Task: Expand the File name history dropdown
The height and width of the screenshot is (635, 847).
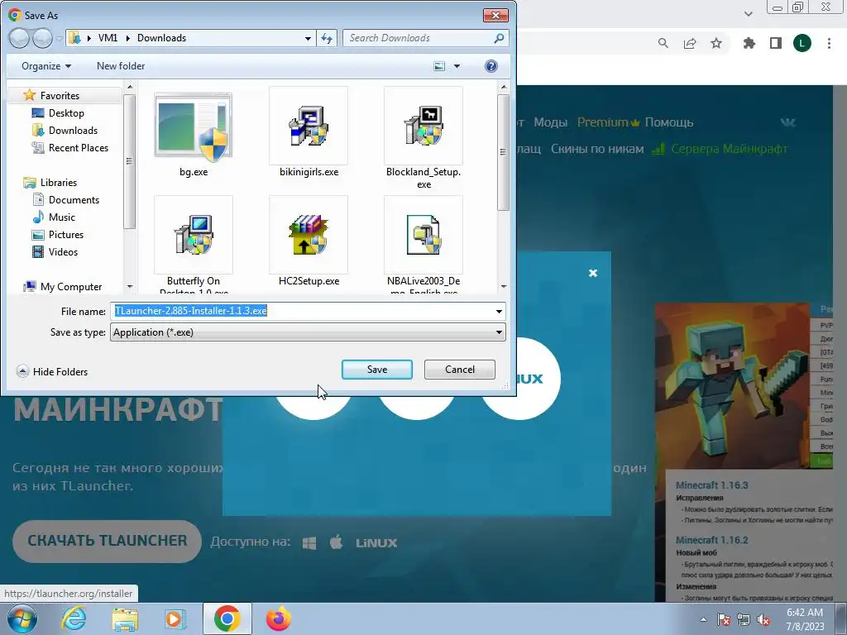Action: (x=499, y=312)
